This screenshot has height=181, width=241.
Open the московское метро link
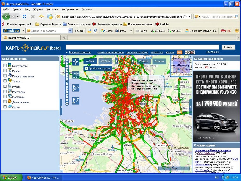[137, 52]
